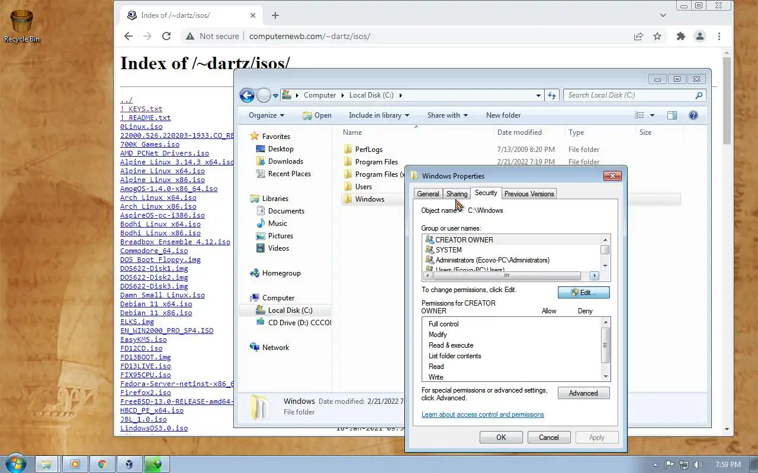This screenshot has height=473, width=758.
Task: Switch to the General tab
Action: coord(428,194)
